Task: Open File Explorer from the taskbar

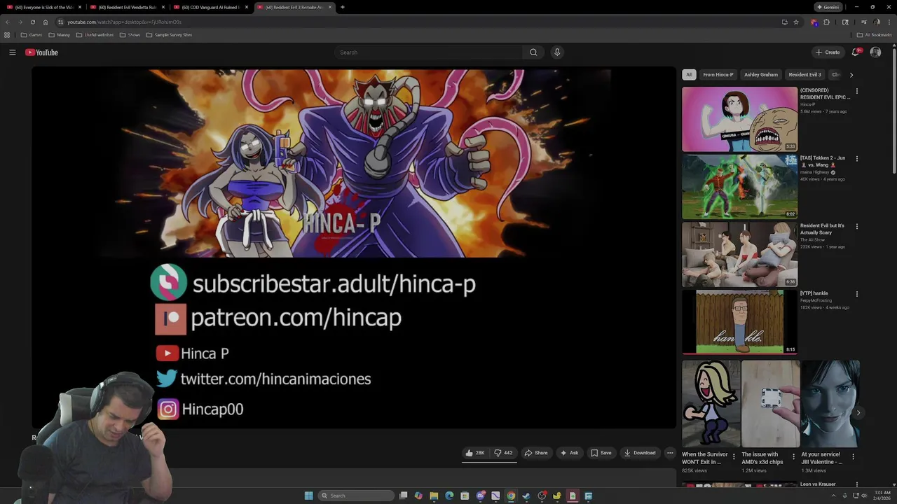Action: click(x=434, y=496)
